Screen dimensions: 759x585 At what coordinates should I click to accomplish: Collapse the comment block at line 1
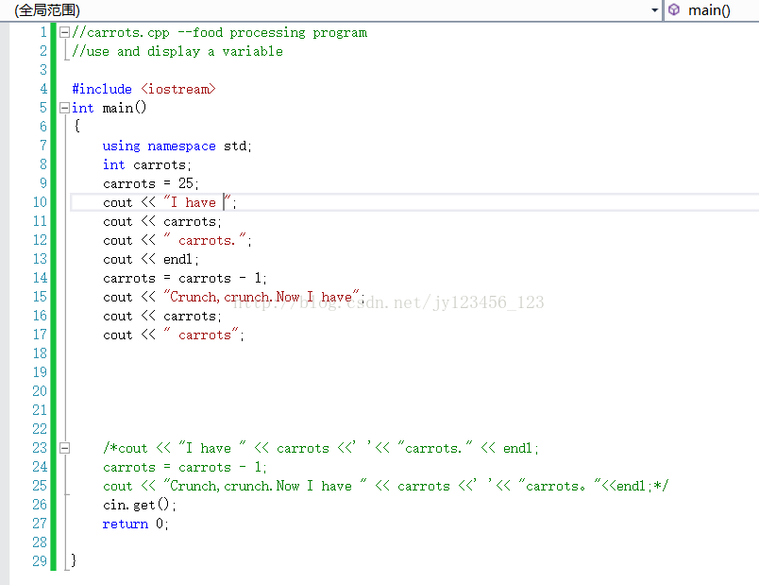click(64, 32)
